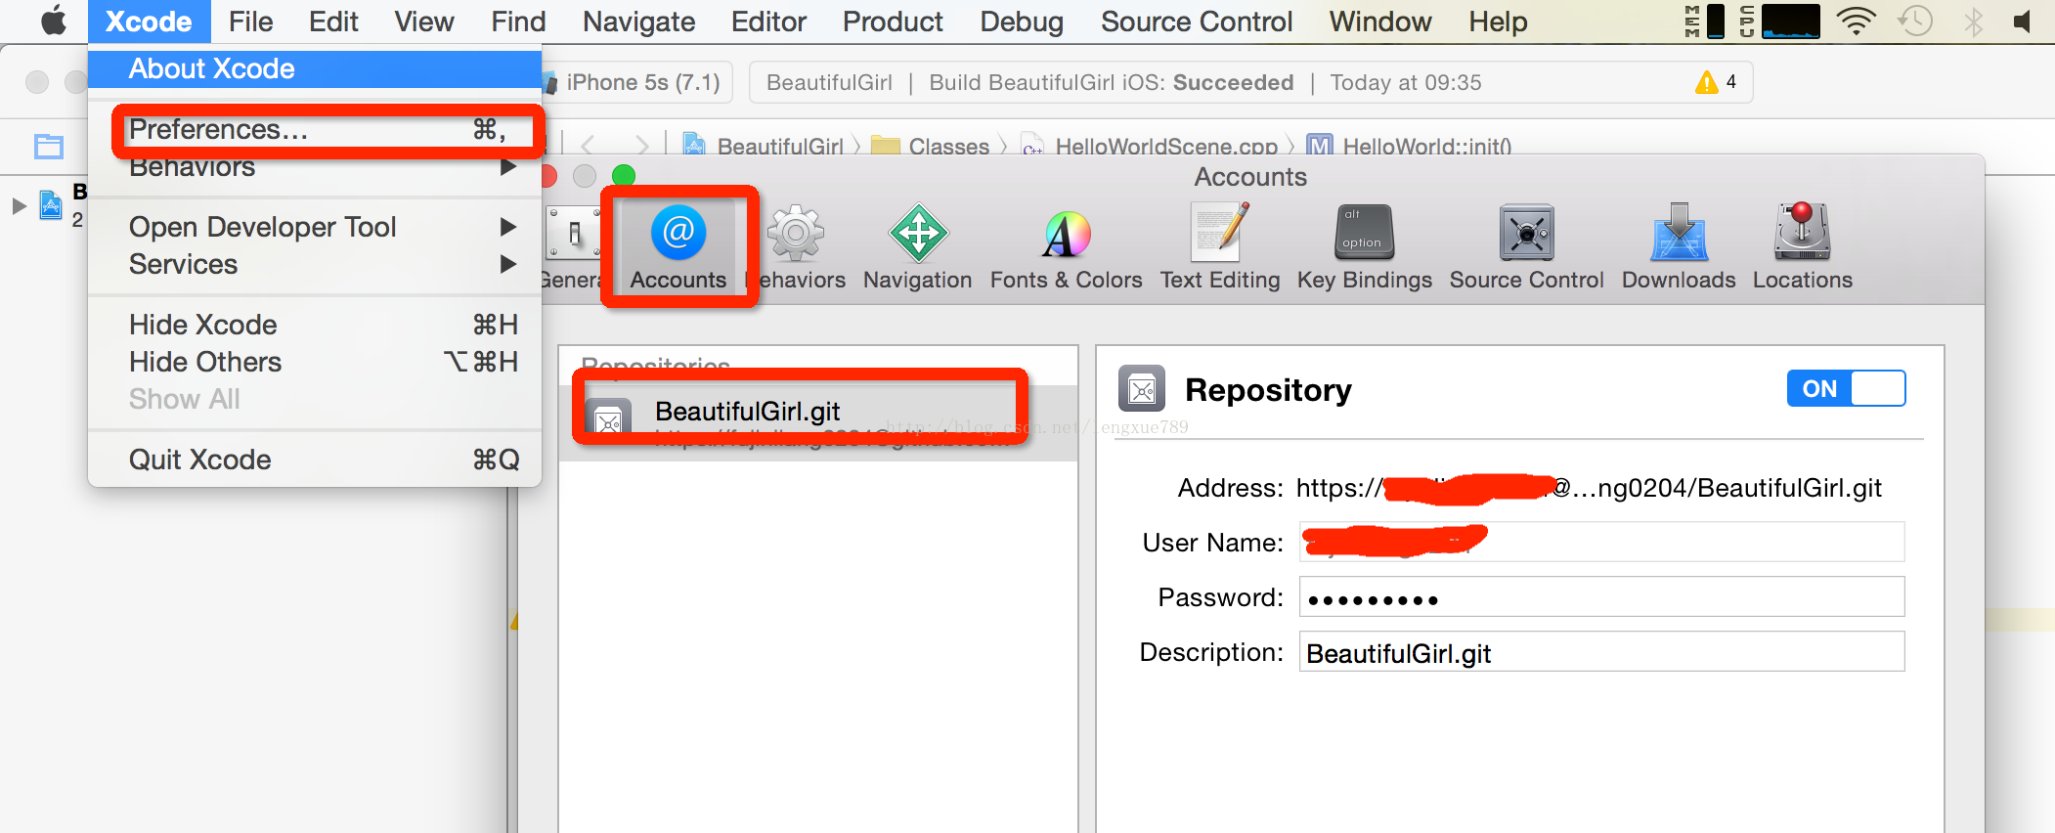The height and width of the screenshot is (833, 2055).
Task: Choose Hide Xcode menu item
Action: click(x=315, y=325)
